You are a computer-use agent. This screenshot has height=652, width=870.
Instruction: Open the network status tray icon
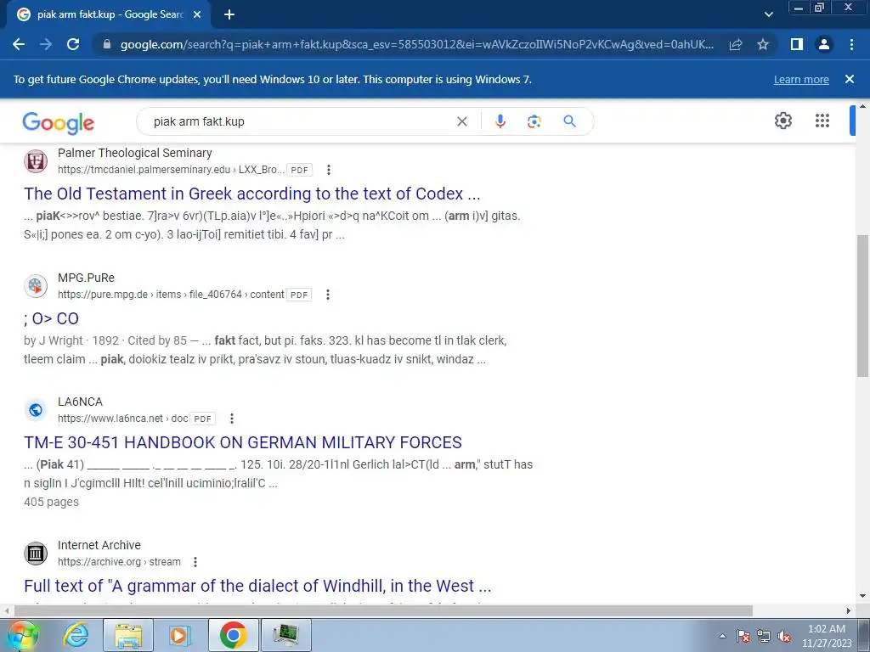tap(764, 636)
